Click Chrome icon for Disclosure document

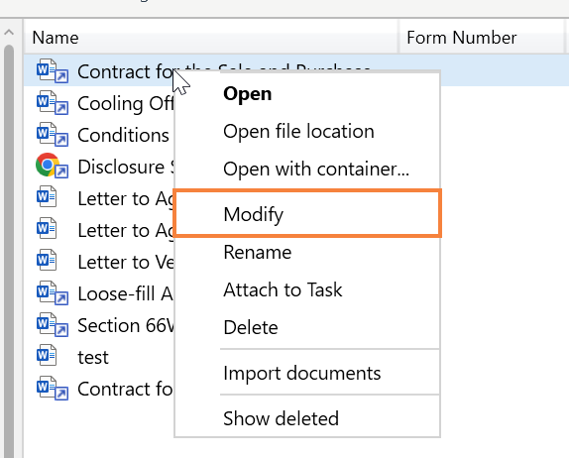(53, 166)
